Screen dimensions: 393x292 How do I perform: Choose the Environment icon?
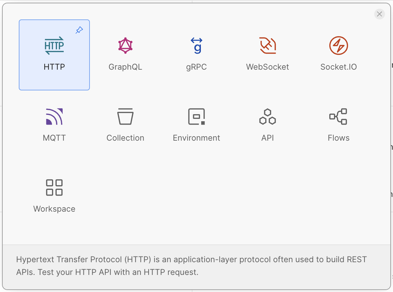click(196, 117)
